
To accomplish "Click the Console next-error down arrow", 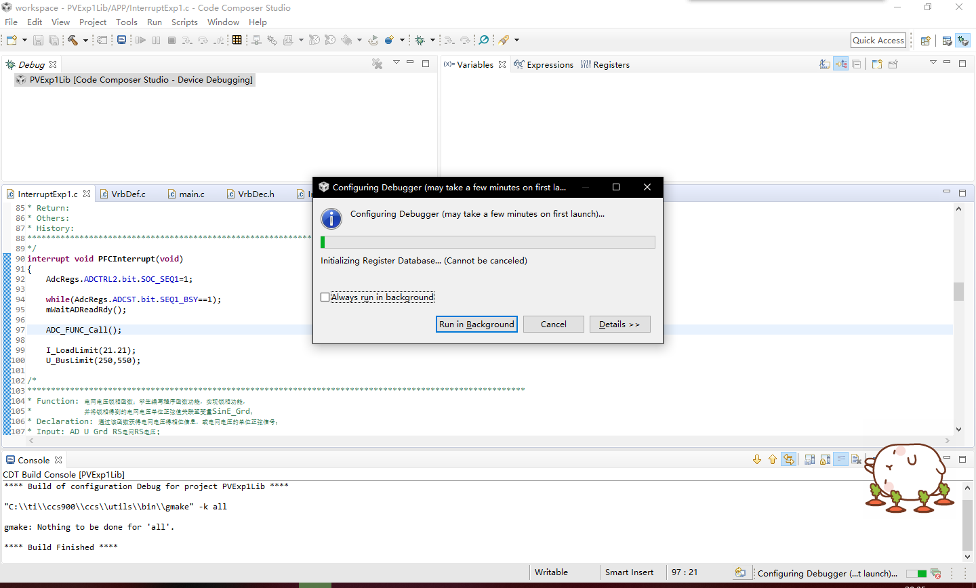I will click(757, 459).
